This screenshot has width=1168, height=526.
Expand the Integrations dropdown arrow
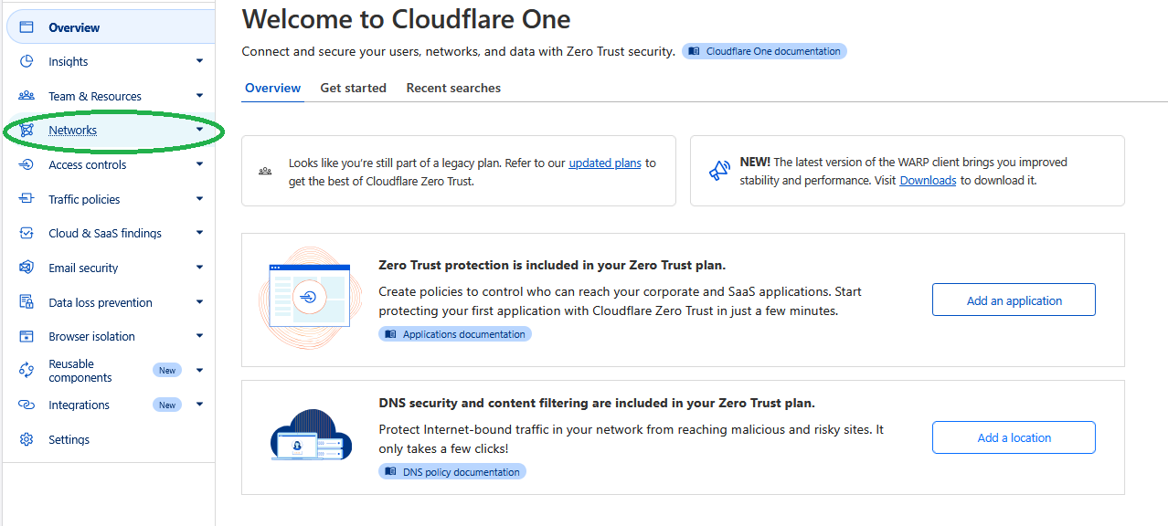click(x=199, y=405)
